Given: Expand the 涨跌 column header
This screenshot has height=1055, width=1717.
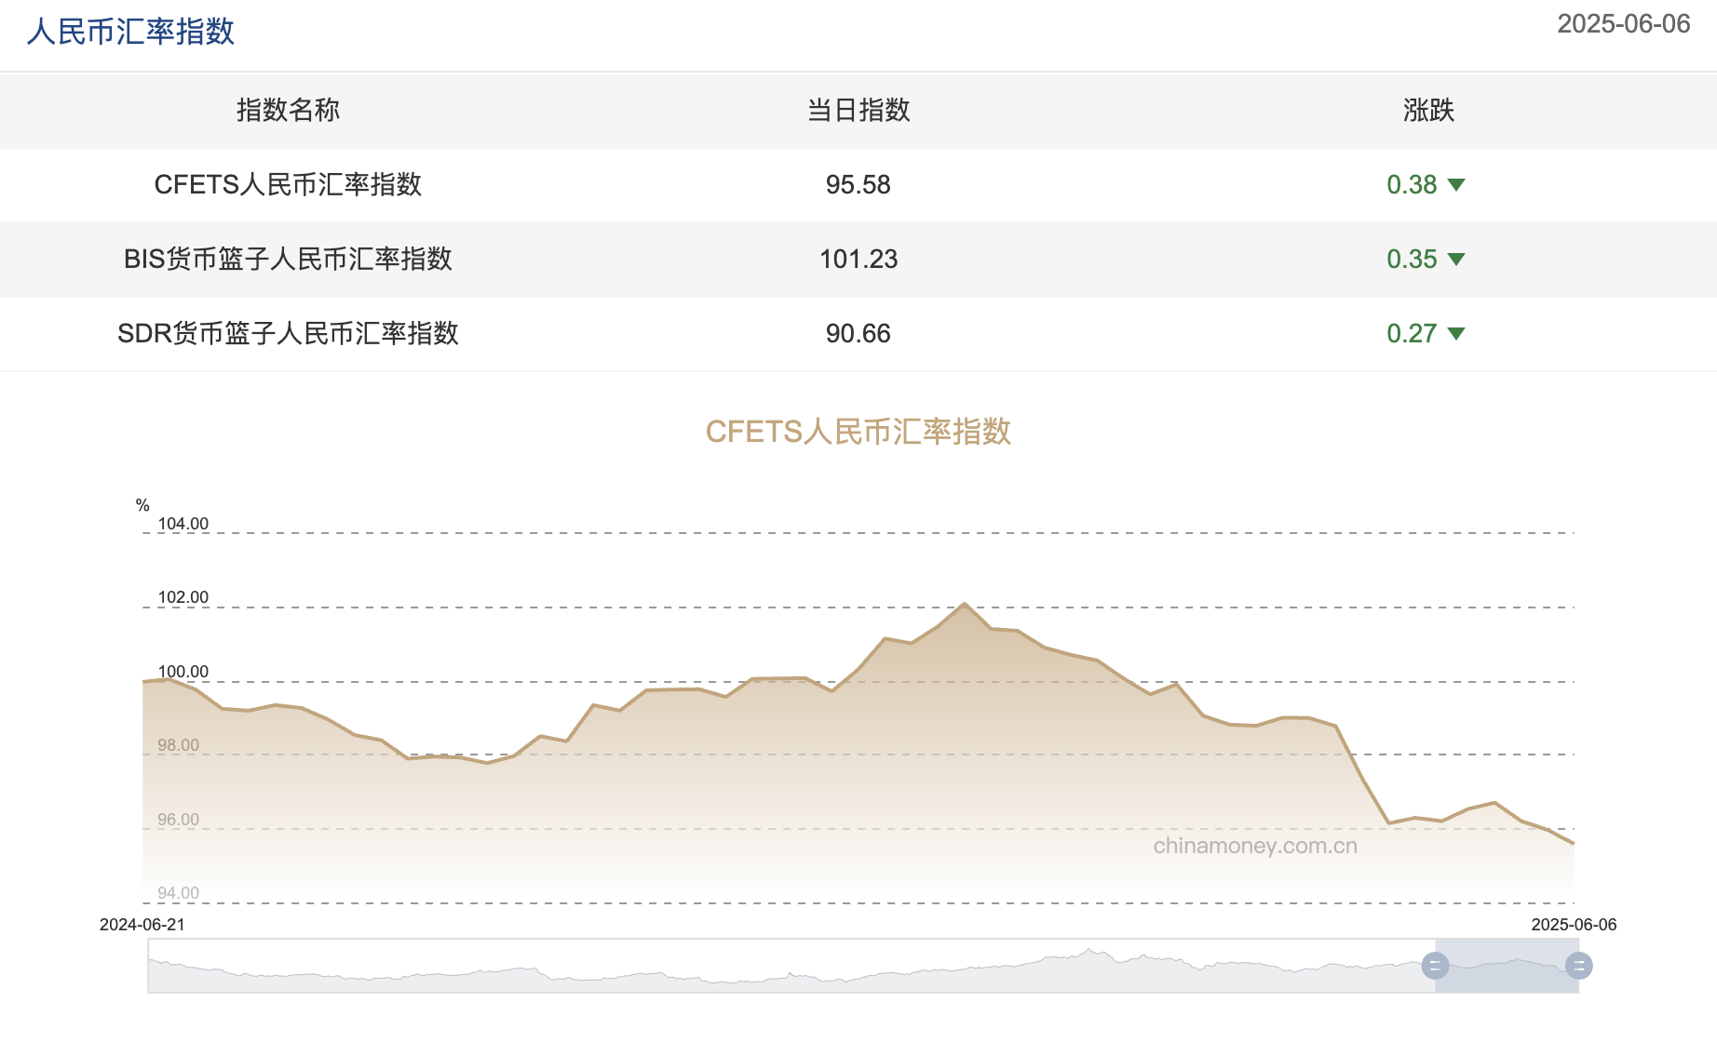Looking at the screenshot, I should (1427, 111).
